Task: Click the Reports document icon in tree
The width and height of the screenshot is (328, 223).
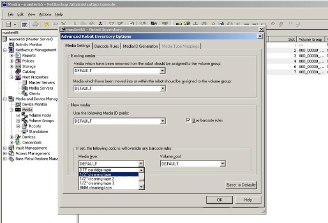Action: pos(18,55)
